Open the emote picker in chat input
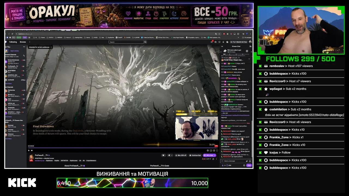 click(250, 161)
